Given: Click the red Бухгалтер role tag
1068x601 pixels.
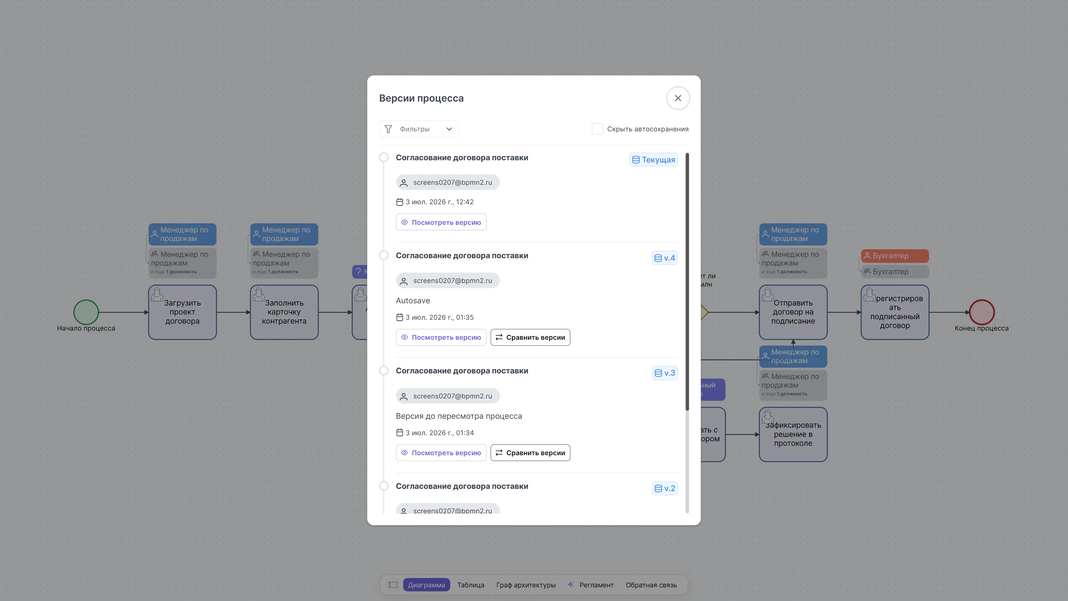Looking at the screenshot, I should [895, 255].
